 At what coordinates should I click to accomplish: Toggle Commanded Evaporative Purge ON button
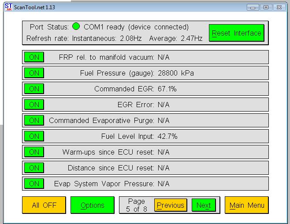point(34,120)
